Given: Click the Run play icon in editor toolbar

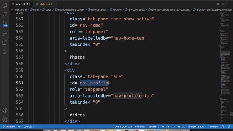Looking at the screenshot, I should pos(218,4).
